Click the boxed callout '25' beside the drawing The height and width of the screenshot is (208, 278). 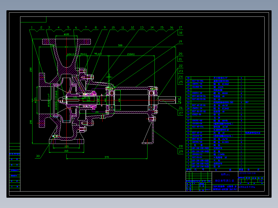click(x=181, y=82)
